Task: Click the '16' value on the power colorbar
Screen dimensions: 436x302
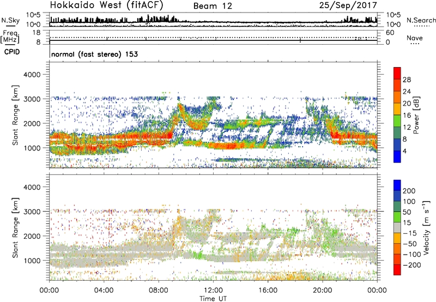Action: 407,115
